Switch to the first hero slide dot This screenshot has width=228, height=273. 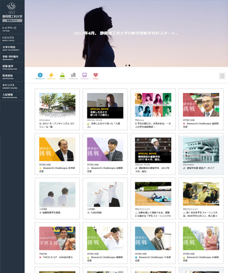coord(126,65)
